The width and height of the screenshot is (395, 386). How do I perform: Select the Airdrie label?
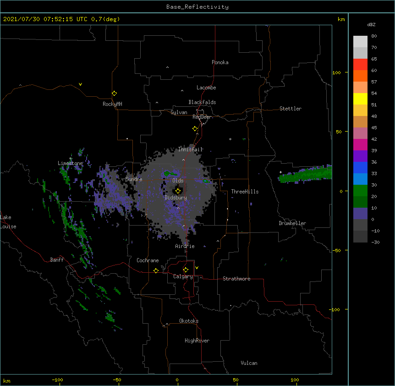point(185,246)
